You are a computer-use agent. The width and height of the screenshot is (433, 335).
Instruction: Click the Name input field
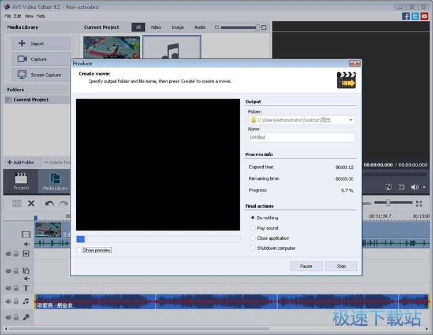click(301, 137)
